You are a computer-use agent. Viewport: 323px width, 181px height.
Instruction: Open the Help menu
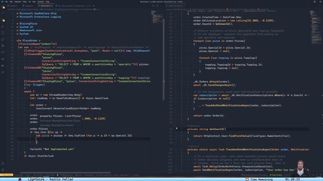[47, 2]
